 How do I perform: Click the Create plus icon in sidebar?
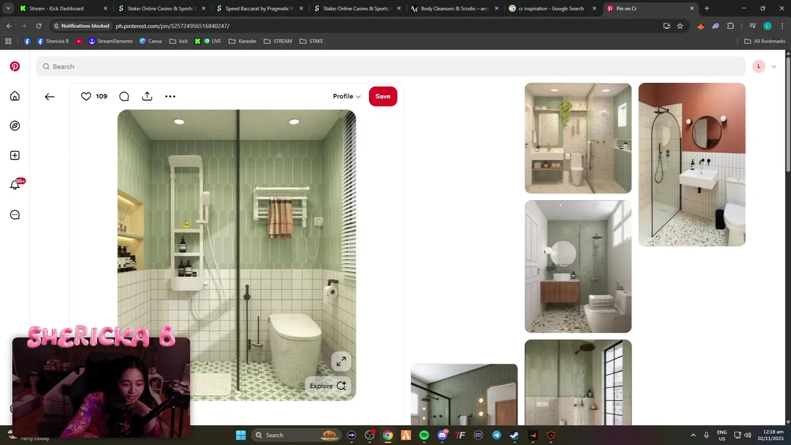point(15,155)
